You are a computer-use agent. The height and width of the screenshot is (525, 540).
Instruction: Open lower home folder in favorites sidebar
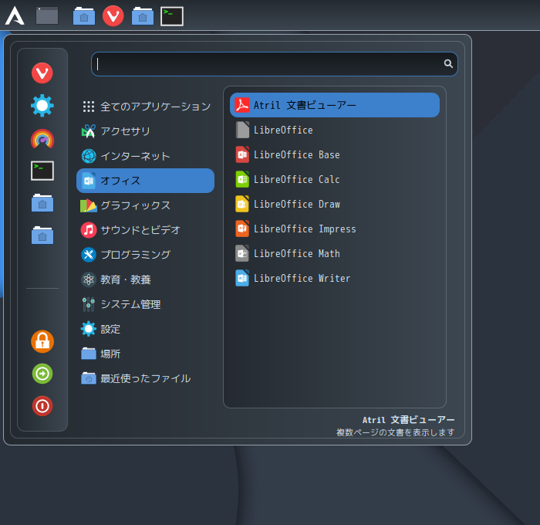pos(42,235)
